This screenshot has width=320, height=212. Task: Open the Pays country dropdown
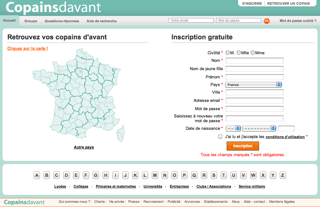(253, 85)
